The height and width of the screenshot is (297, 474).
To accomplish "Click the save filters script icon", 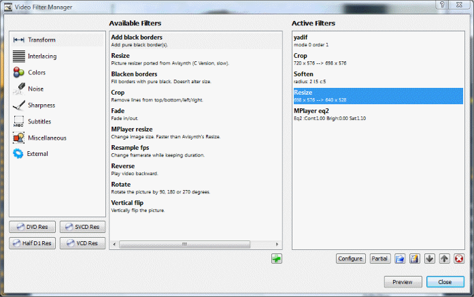I will (x=414, y=259).
